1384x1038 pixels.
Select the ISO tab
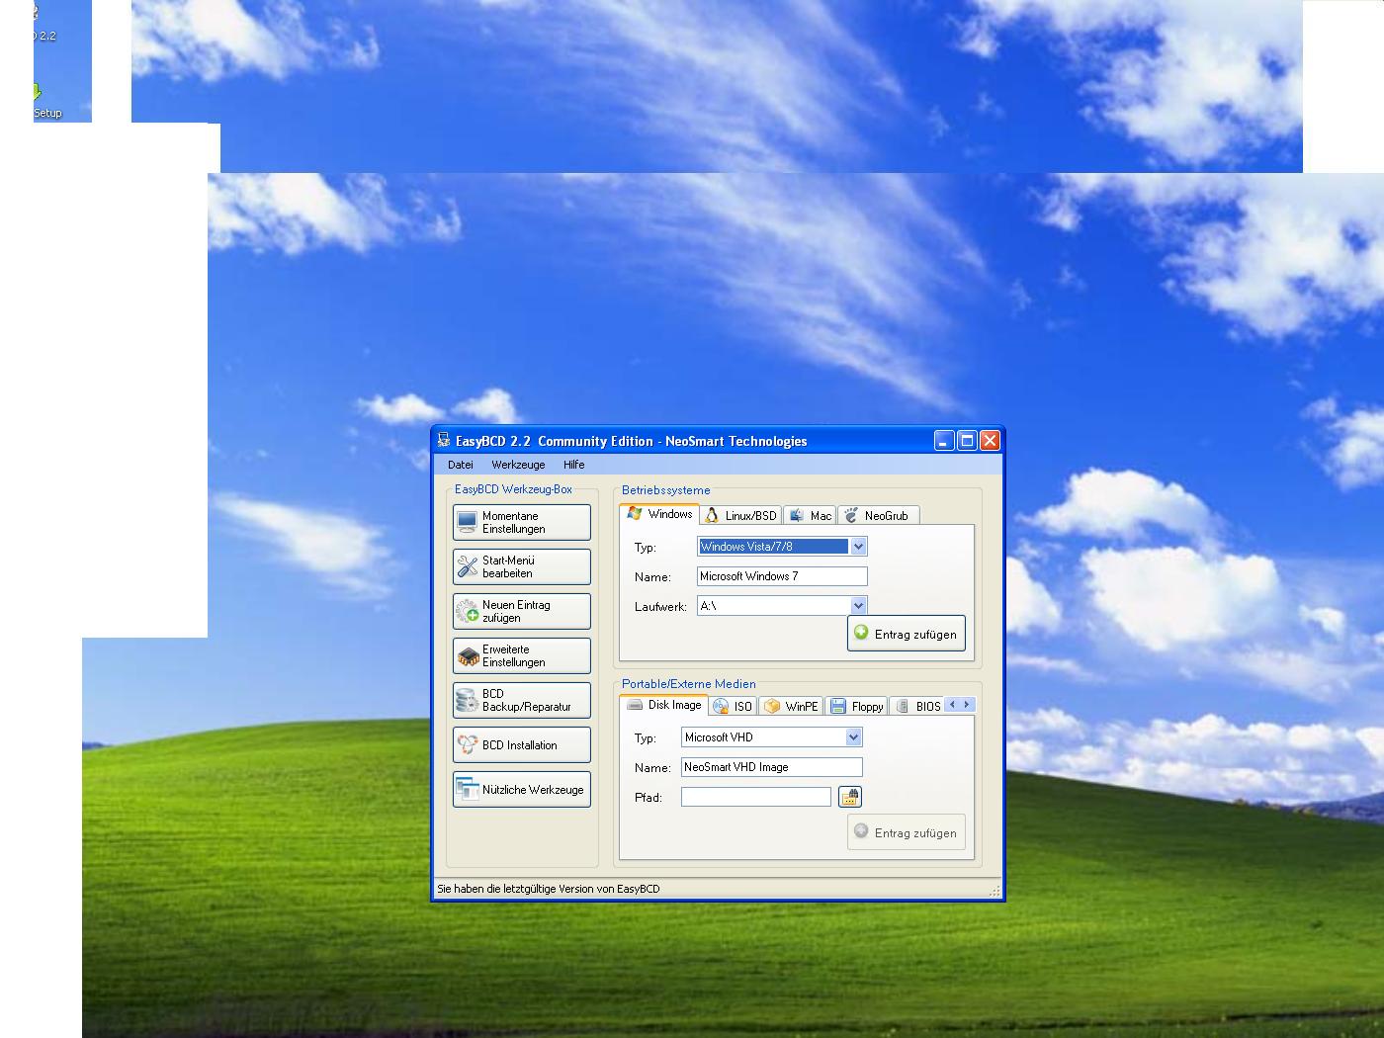733,706
